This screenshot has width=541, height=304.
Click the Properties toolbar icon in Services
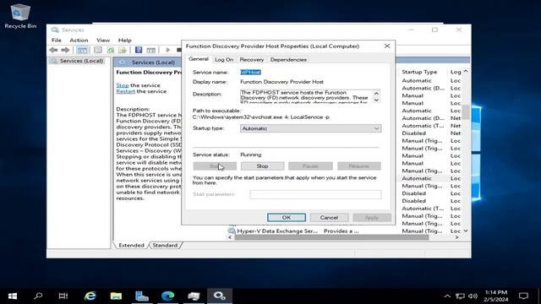[98, 50]
